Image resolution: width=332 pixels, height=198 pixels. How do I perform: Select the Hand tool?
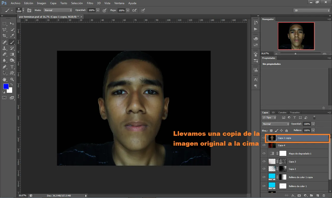4,80
